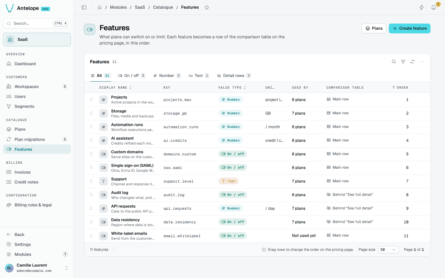The height and width of the screenshot is (278, 445).
Task: Star the Features page as favorite
Action: click(x=207, y=7)
